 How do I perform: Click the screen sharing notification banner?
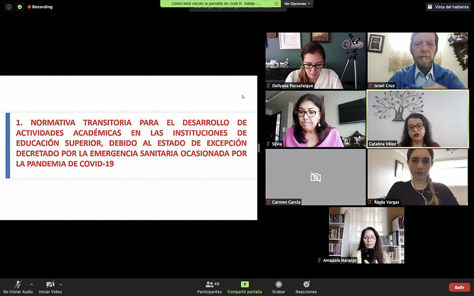(x=220, y=4)
